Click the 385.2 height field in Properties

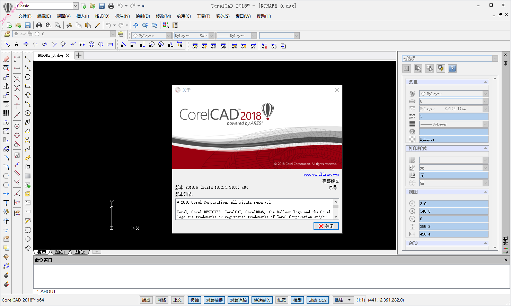click(x=453, y=226)
